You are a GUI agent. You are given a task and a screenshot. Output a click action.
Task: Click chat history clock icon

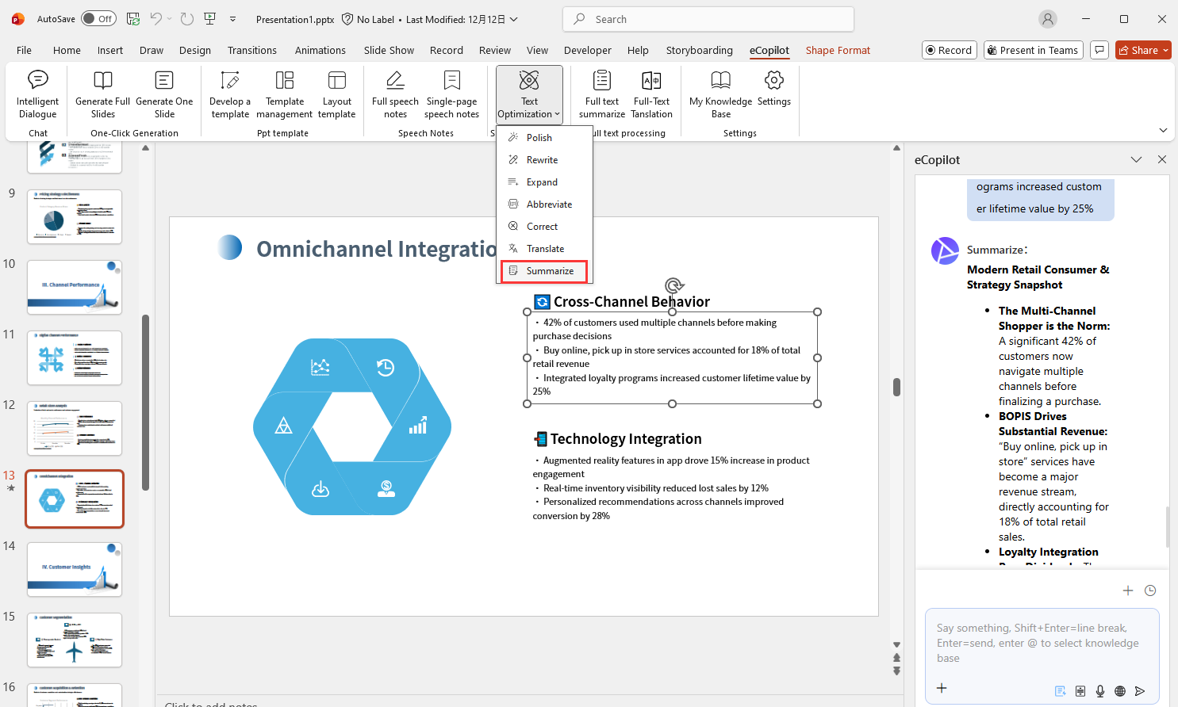click(x=1150, y=590)
